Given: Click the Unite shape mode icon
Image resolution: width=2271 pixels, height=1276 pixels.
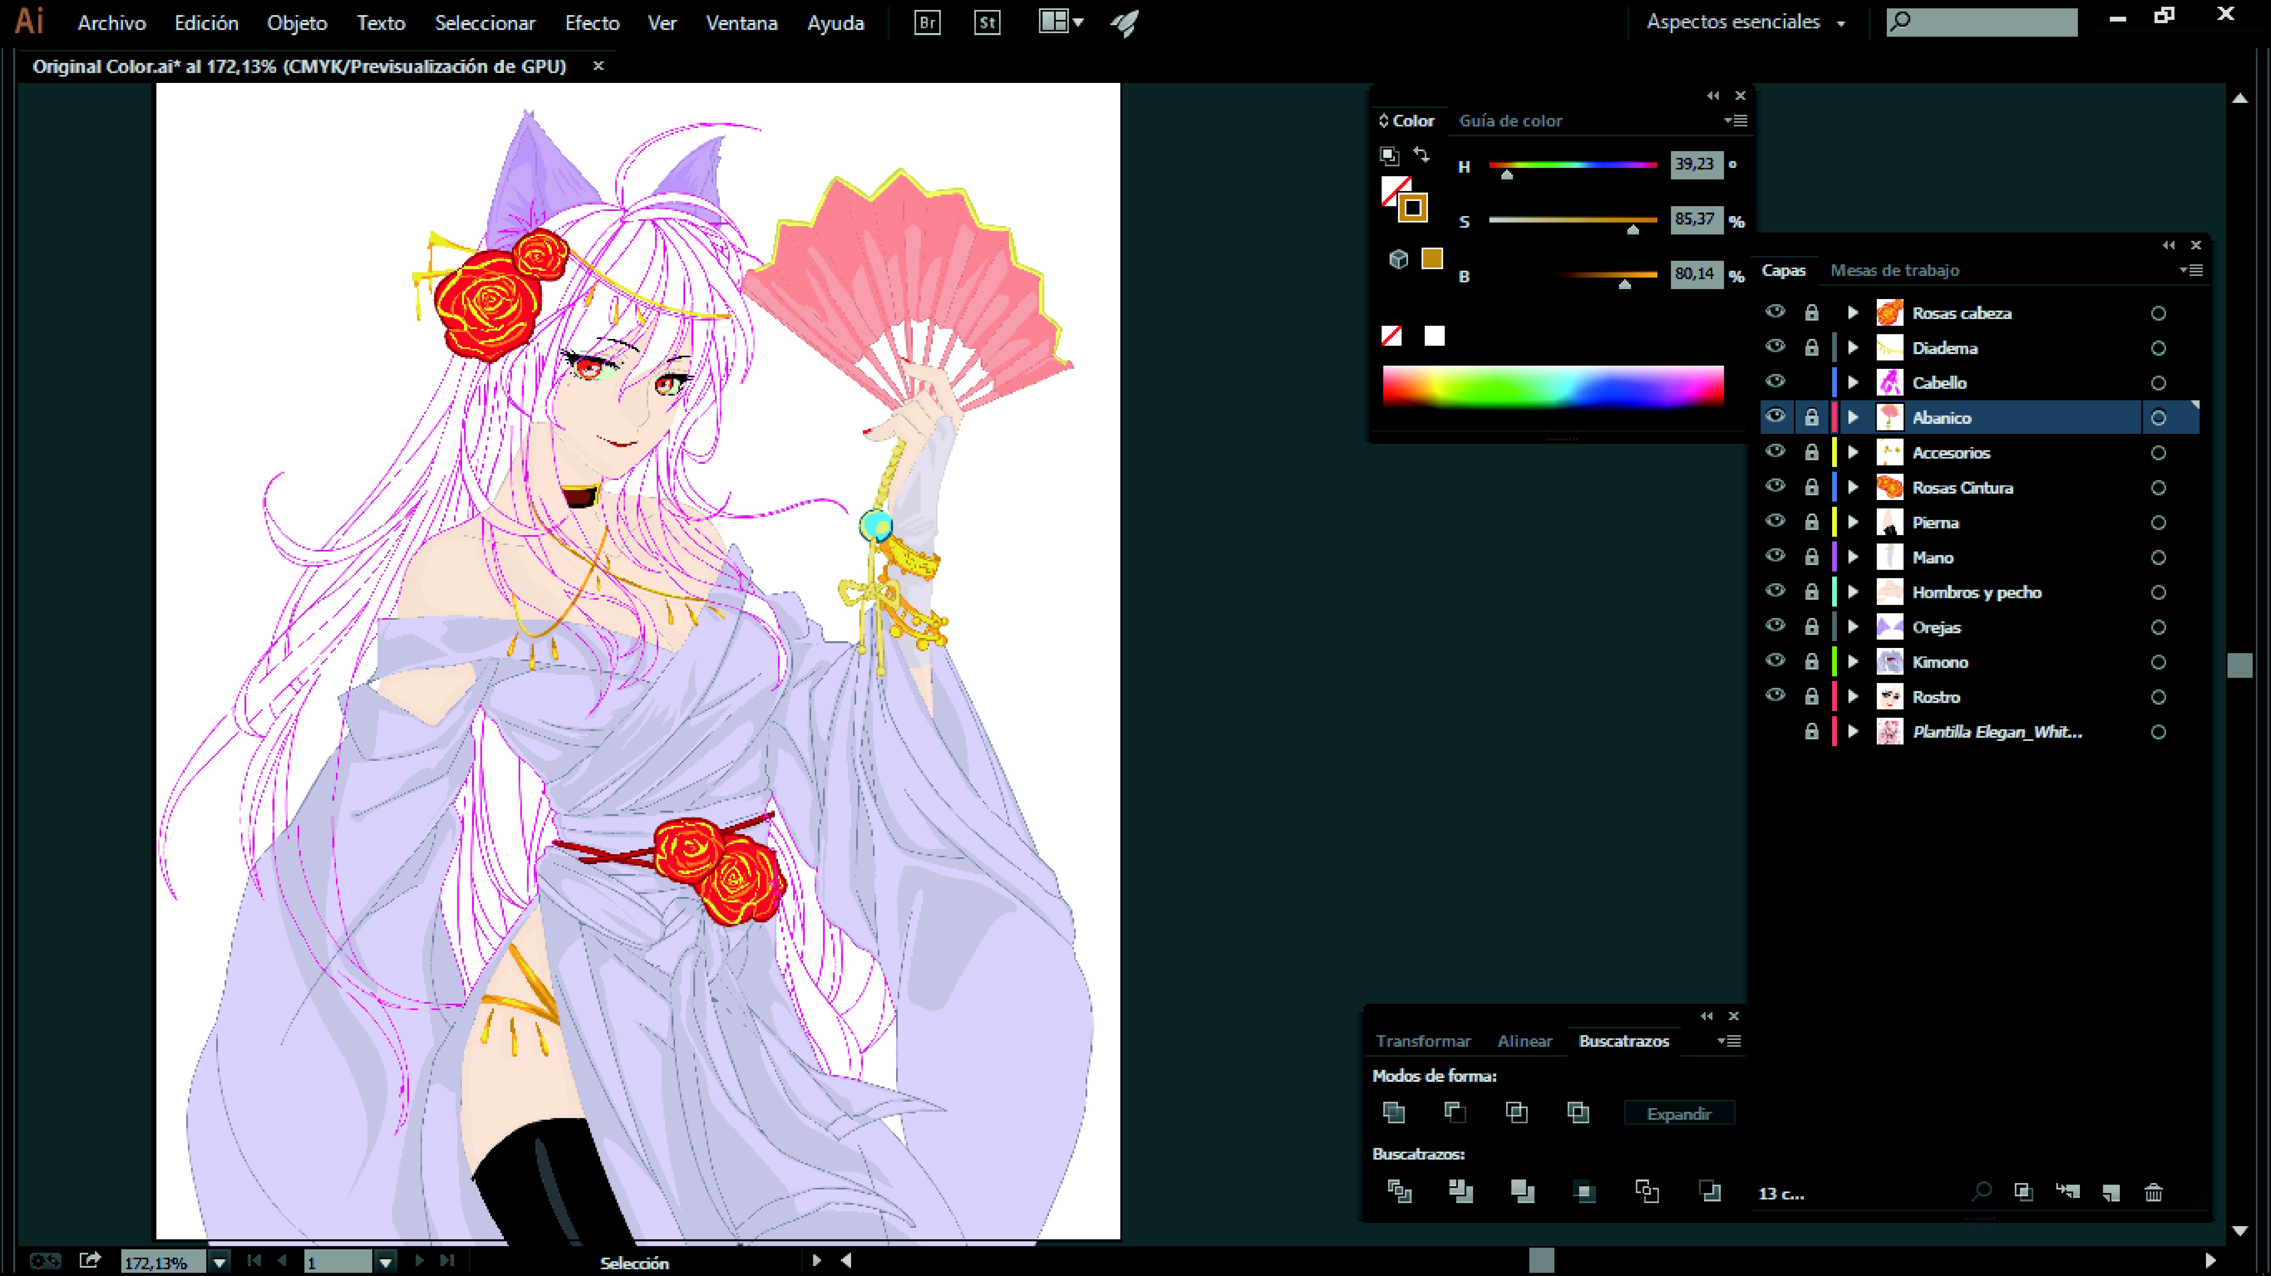Looking at the screenshot, I should click(x=1394, y=1113).
